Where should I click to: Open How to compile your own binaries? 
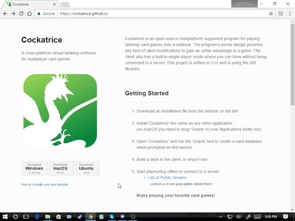pos(45,185)
